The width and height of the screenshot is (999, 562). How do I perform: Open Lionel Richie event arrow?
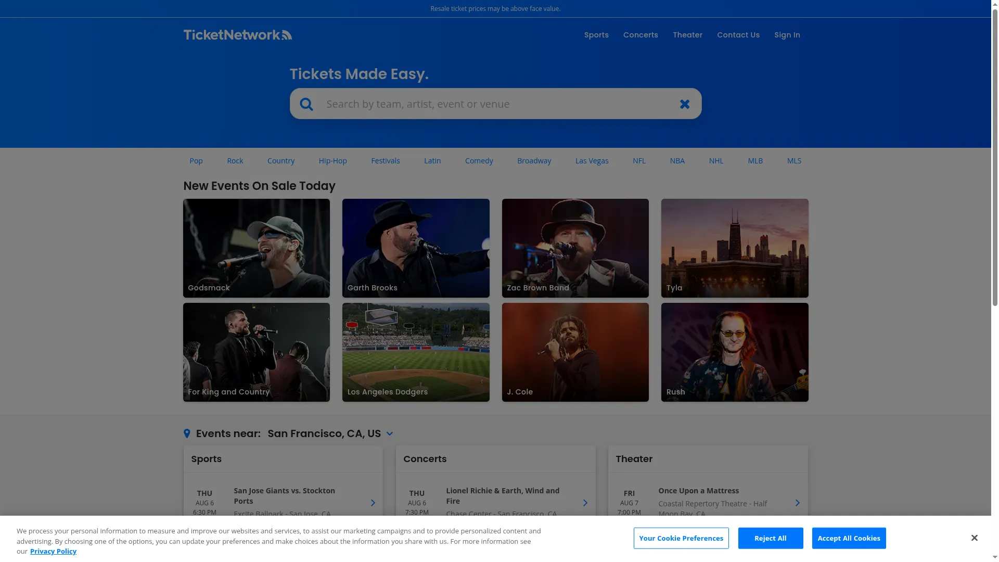click(585, 503)
